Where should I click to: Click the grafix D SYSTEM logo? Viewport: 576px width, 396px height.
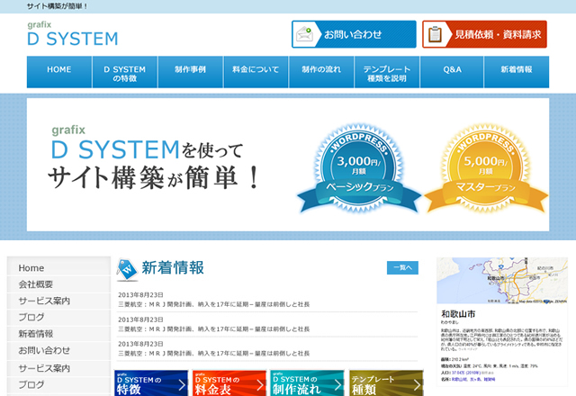pos(73,34)
